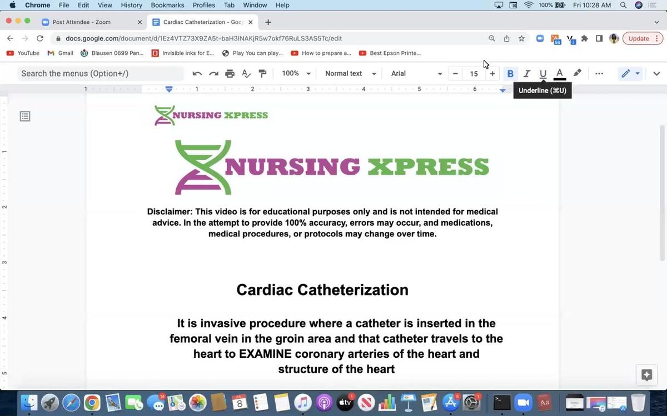The height and width of the screenshot is (416, 667).
Task: Open the YouTube bookmark
Action: [23, 53]
